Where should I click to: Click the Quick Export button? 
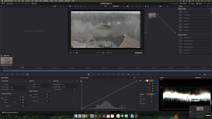174,3
